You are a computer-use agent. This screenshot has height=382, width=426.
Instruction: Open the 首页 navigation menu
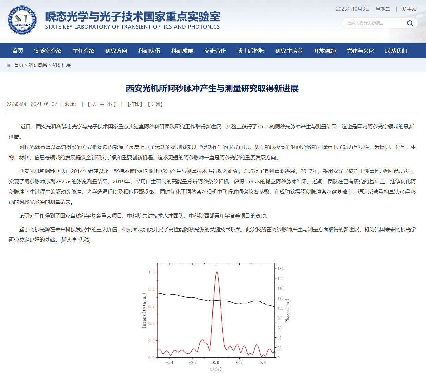click(17, 51)
